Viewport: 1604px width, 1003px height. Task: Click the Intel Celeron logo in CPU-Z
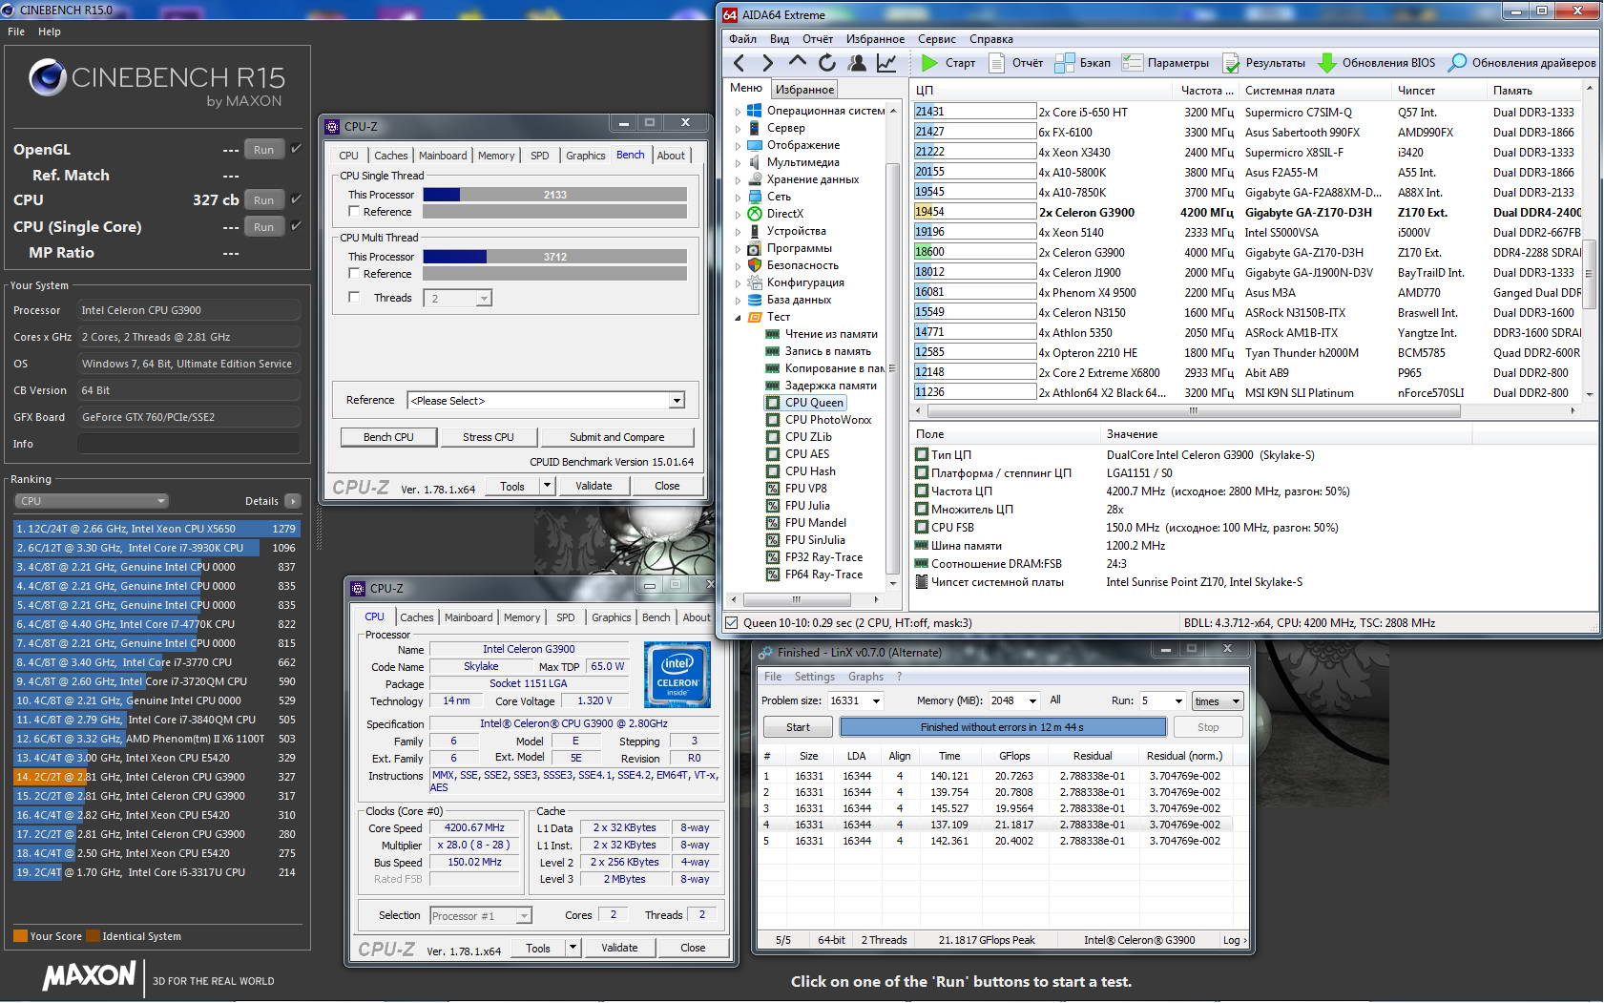pyautogui.click(x=677, y=675)
